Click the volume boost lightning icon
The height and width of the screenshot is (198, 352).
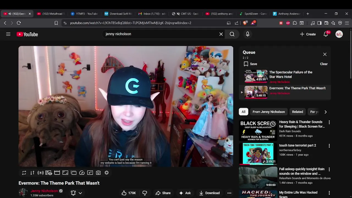(x=40, y=173)
